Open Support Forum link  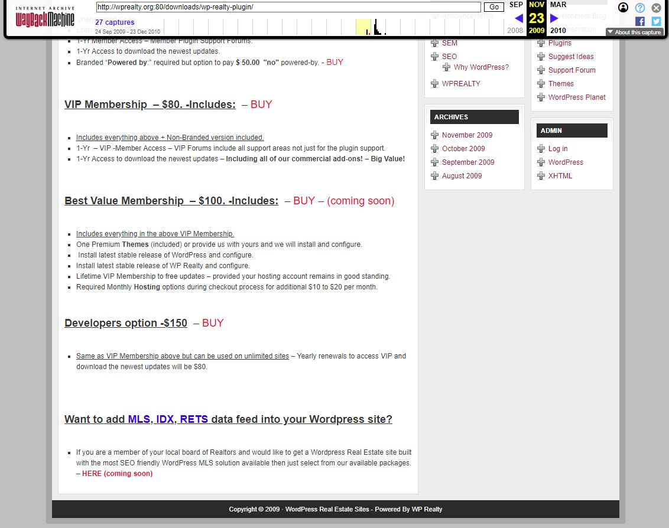click(571, 70)
